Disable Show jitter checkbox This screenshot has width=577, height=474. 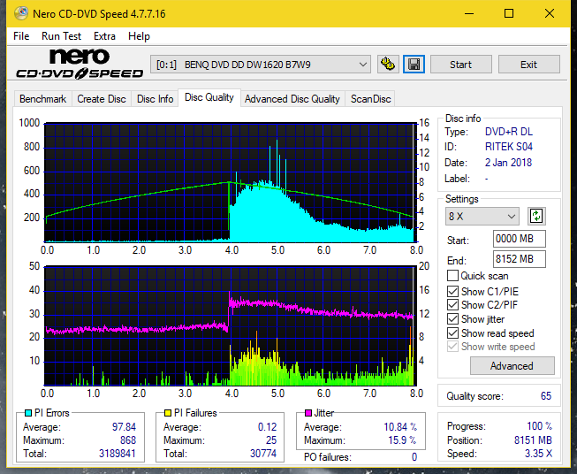click(452, 319)
